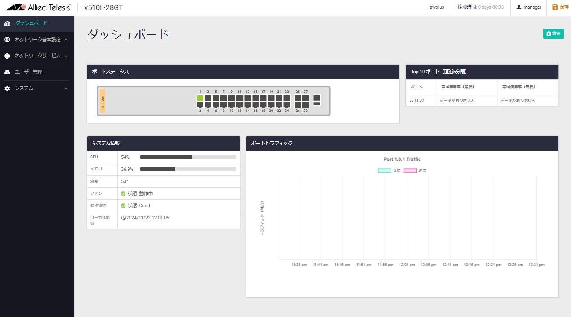The width and height of the screenshot is (571, 317).
Task: Click the 動作環境 状態: Good status
Action: click(136, 206)
